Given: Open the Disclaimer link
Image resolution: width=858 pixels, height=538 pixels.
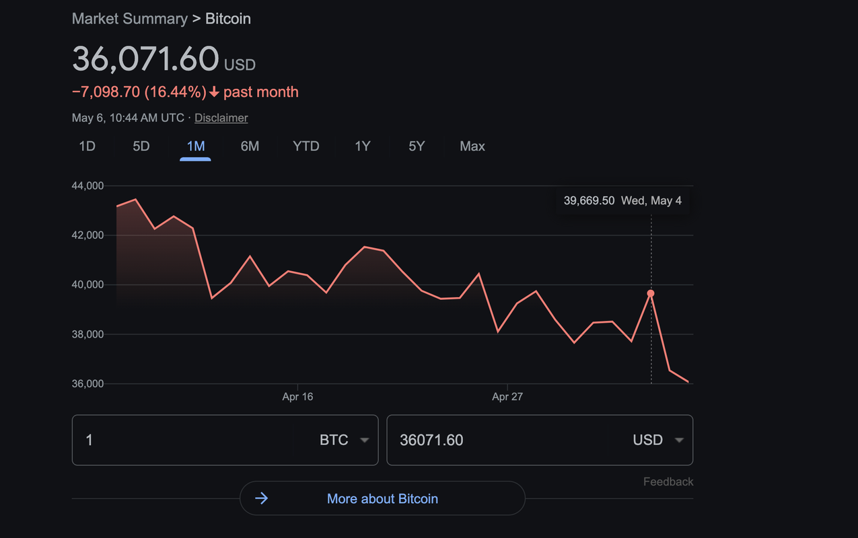Looking at the screenshot, I should 221,118.
